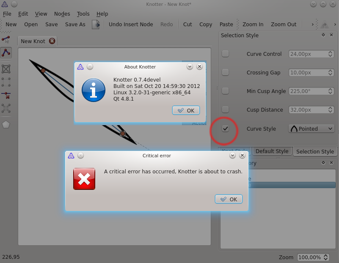Uncheck the Curve Style checkbox
The width and height of the screenshot is (339, 263).
[x=225, y=129]
